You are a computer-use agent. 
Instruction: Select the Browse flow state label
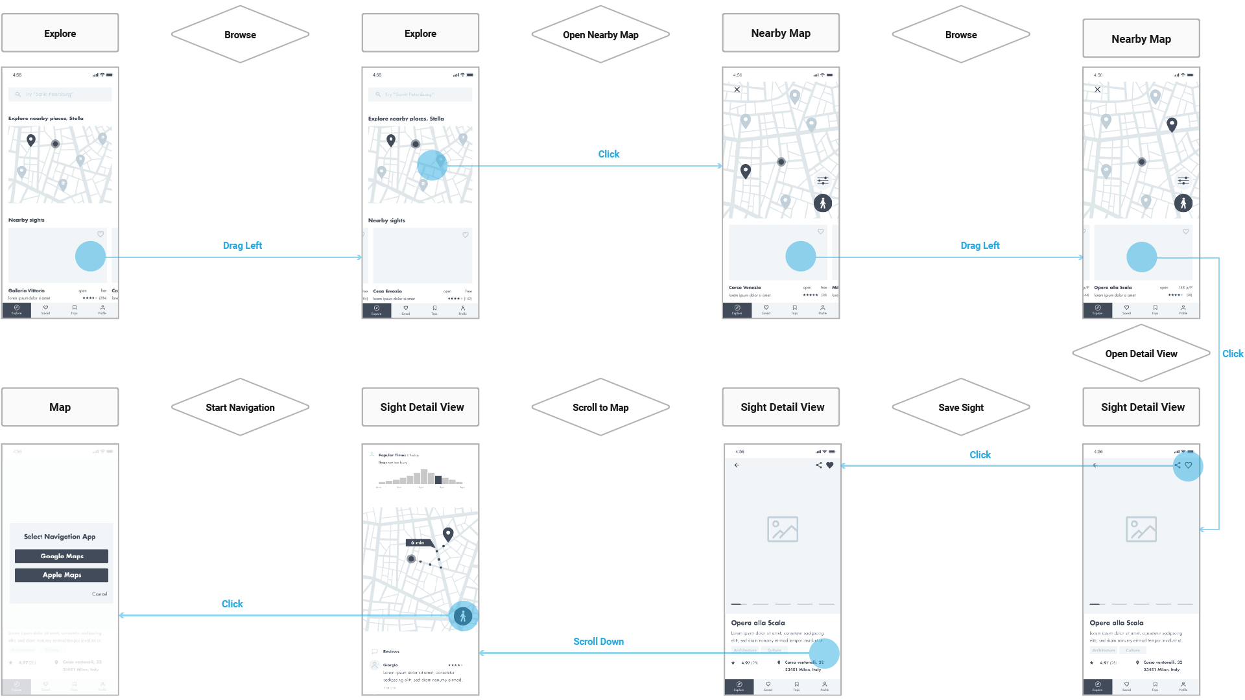[238, 35]
